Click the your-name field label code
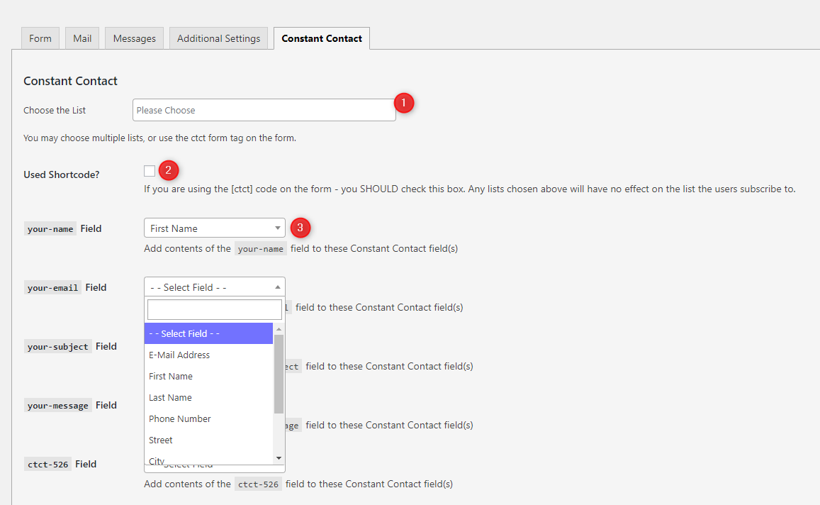 (x=50, y=228)
